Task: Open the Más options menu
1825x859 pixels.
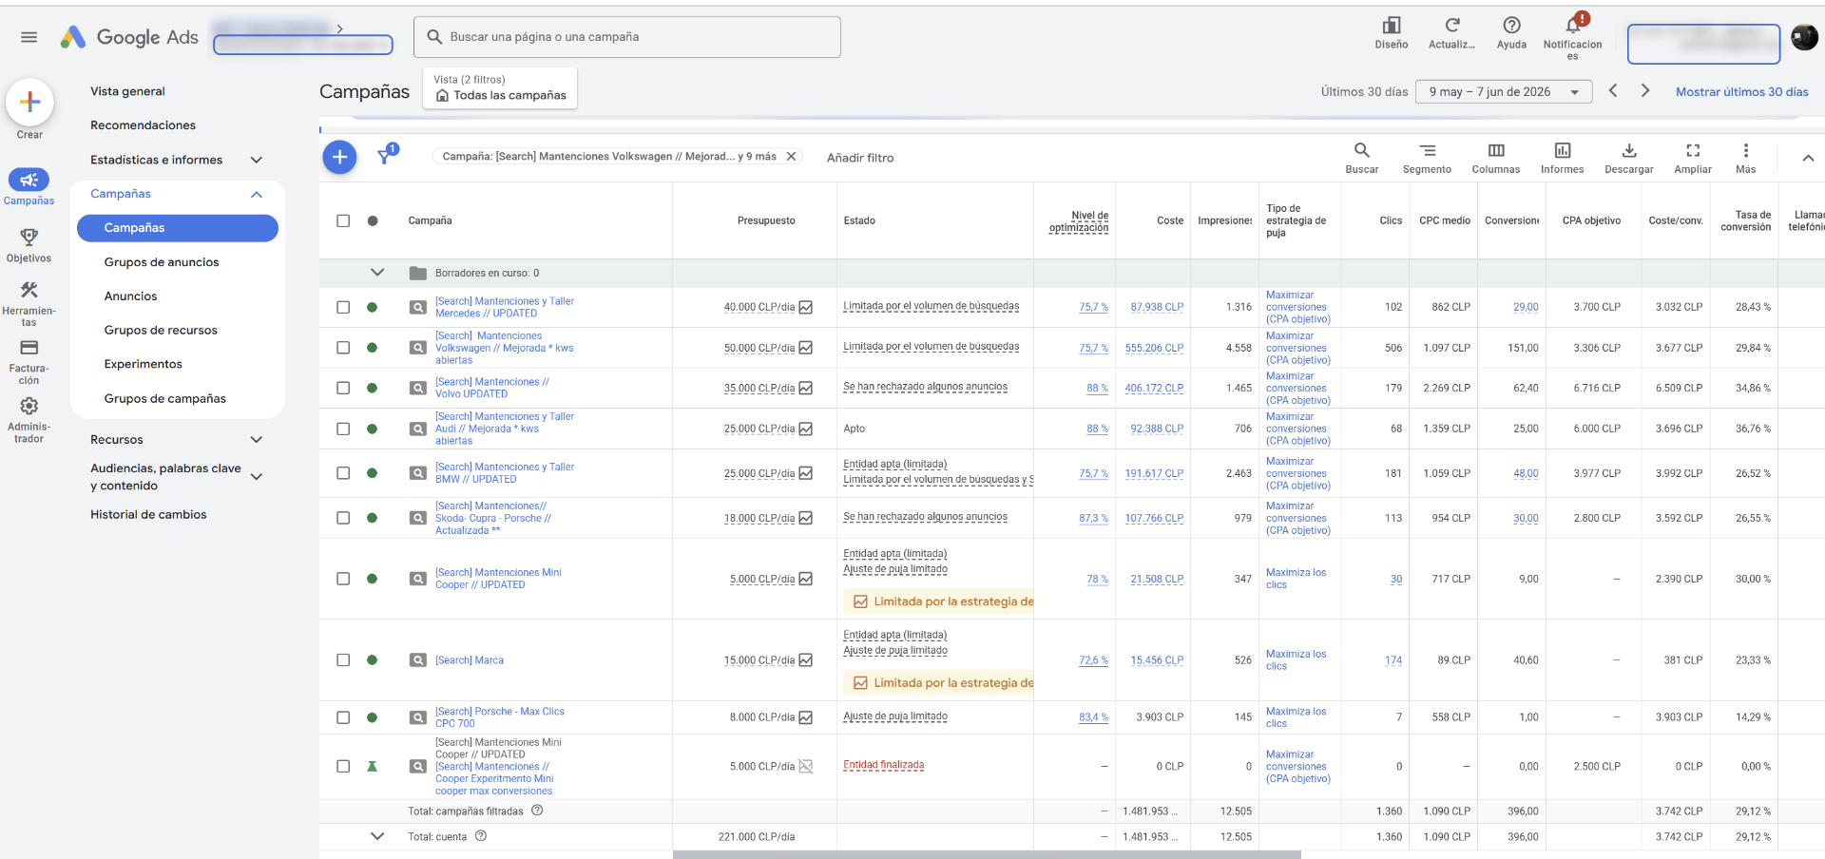Action: pyautogui.click(x=1745, y=158)
